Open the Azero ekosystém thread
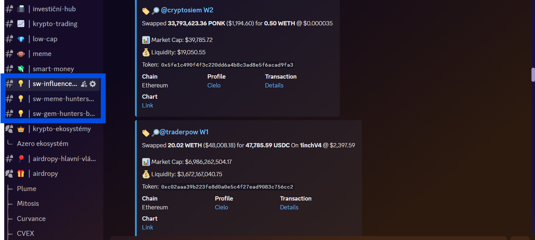The height and width of the screenshot is (240, 535). coord(43,144)
